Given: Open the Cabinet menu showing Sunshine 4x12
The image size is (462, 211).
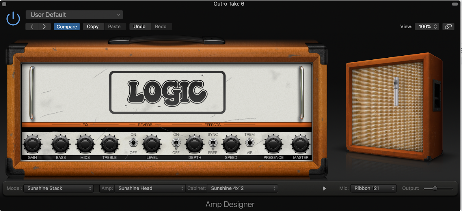Looking at the screenshot, I should pyautogui.click(x=243, y=188).
